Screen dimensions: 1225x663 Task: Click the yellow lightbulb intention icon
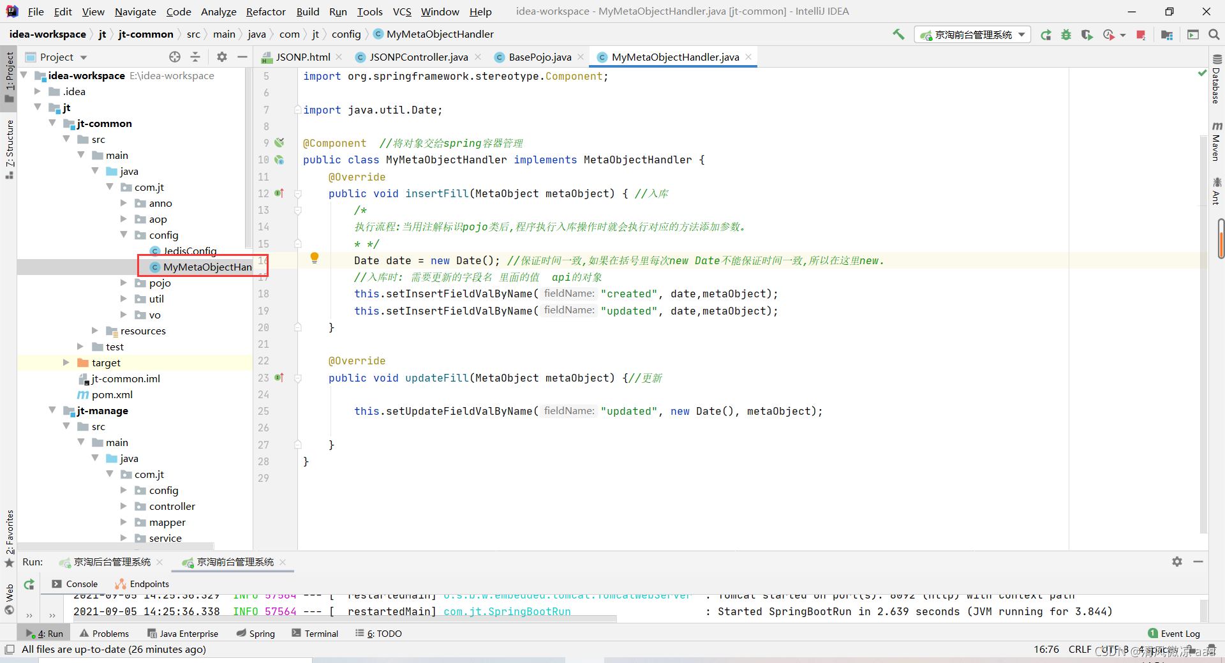click(x=315, y=258)
